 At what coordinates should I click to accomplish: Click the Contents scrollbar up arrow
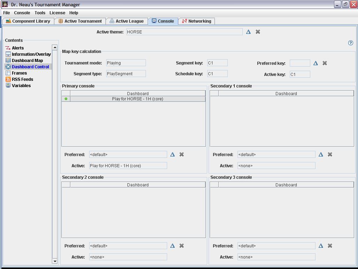55,47
